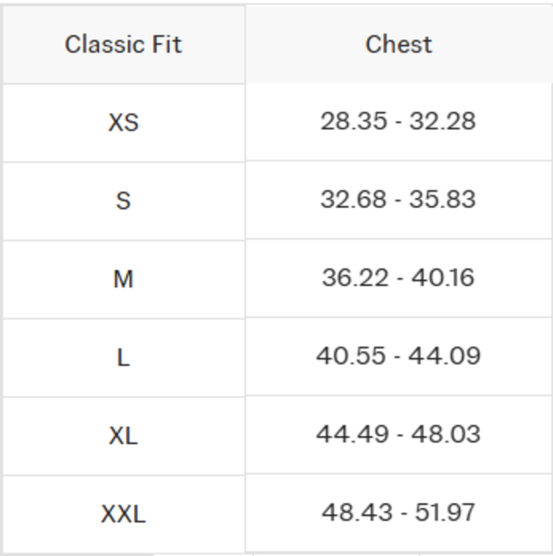Image resolution: width=553 pixels, height=556 pixels.
Task: Click the 44.09 chest maximum value
Action: [445, 355]
